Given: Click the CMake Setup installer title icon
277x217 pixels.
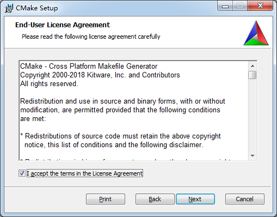Looking at the screenshot, I should pos(9,8).
